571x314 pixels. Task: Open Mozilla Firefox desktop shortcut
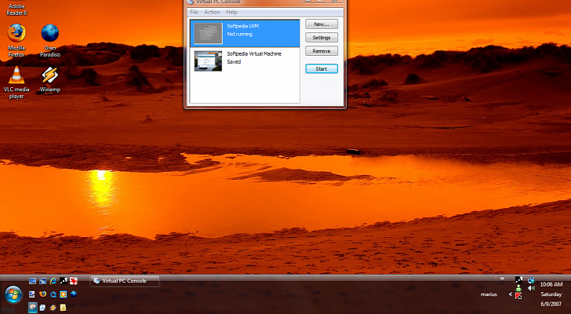click(x=16, y=34)
